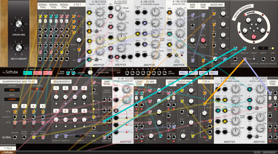
Task: Click the Setup button
Action: pyautogui.click(x=257, y=152)
